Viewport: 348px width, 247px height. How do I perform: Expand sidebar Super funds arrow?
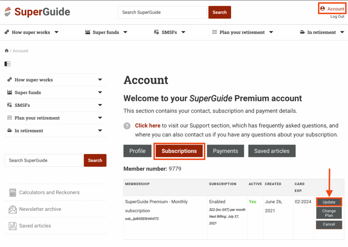tap(100, 92)
